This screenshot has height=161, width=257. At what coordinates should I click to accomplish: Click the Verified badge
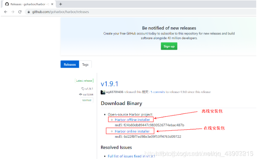[87, 100]
